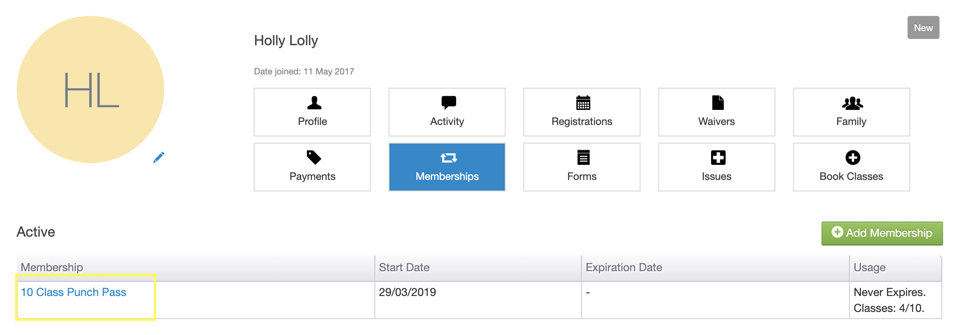This screenshot has width=967, height=335.
Task: Open the Family group icon tile
Action: point(852,103)
